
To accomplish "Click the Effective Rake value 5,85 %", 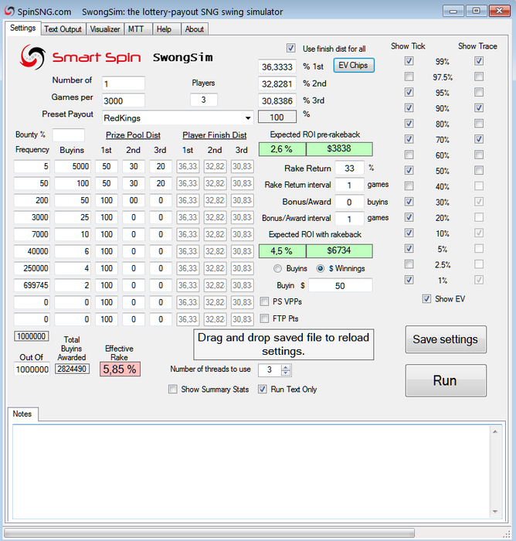I will coord(120,369).
